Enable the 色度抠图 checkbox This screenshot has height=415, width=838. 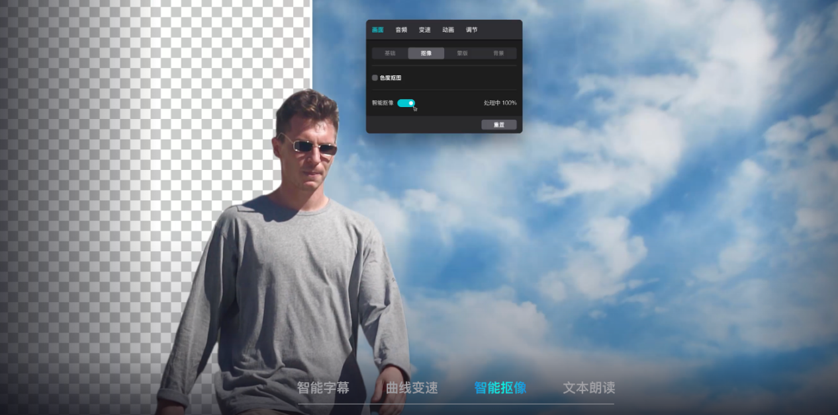click(x=375, y=78)
